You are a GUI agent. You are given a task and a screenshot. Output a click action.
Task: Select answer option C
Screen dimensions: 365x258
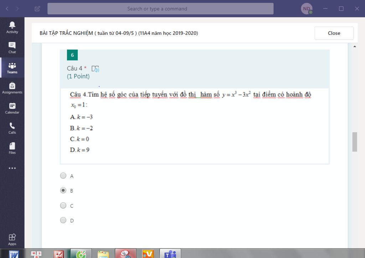coord(63,205)
